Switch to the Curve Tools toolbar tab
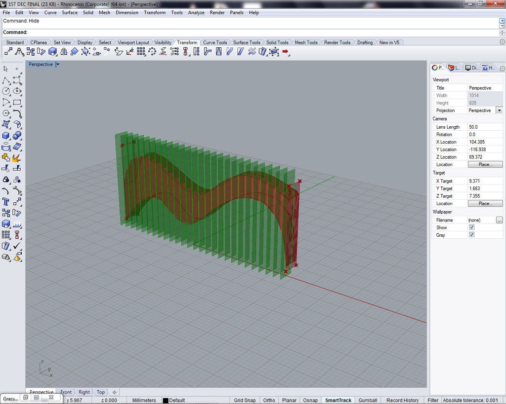Screen dimensions: 506x404 pos(215,42)
